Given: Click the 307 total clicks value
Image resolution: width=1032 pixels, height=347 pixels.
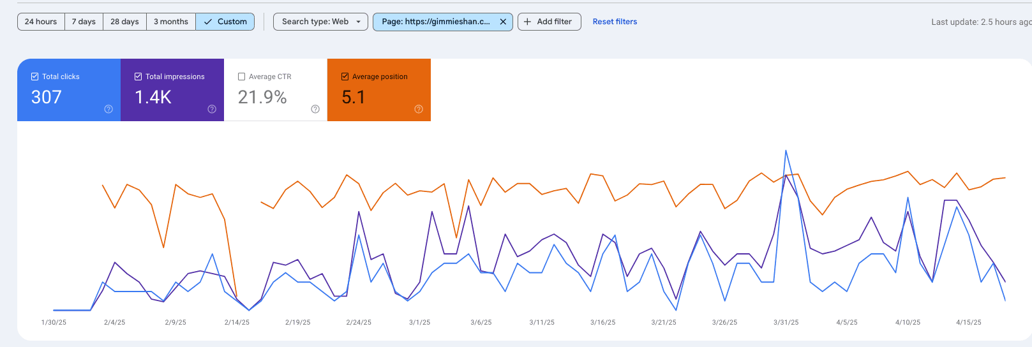Looking at the screenshot, I should [47, 97].
